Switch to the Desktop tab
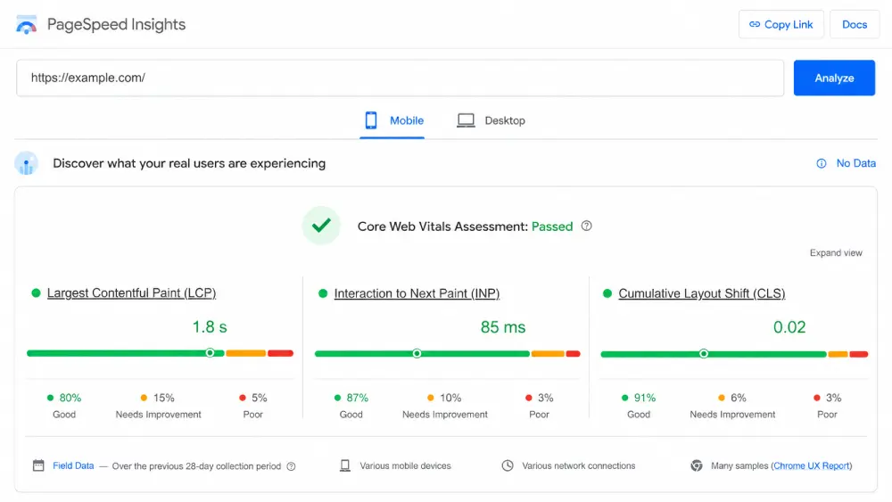The height and width of the screenshot is (502, 892). pos(491,120)
